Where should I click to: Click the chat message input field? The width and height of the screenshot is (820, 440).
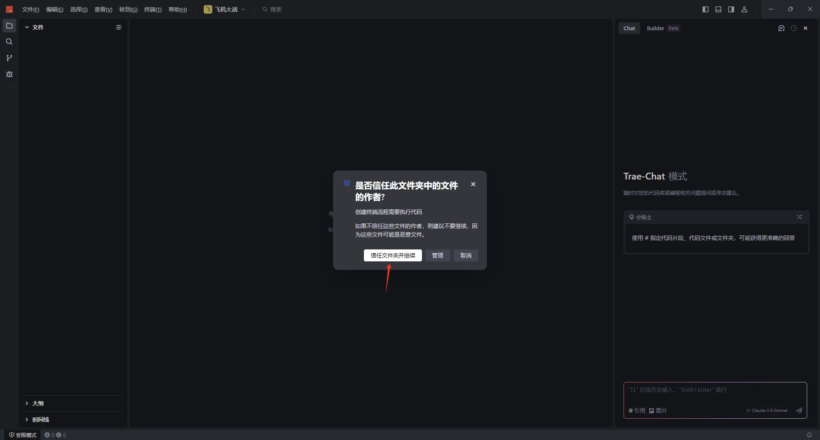715,394
